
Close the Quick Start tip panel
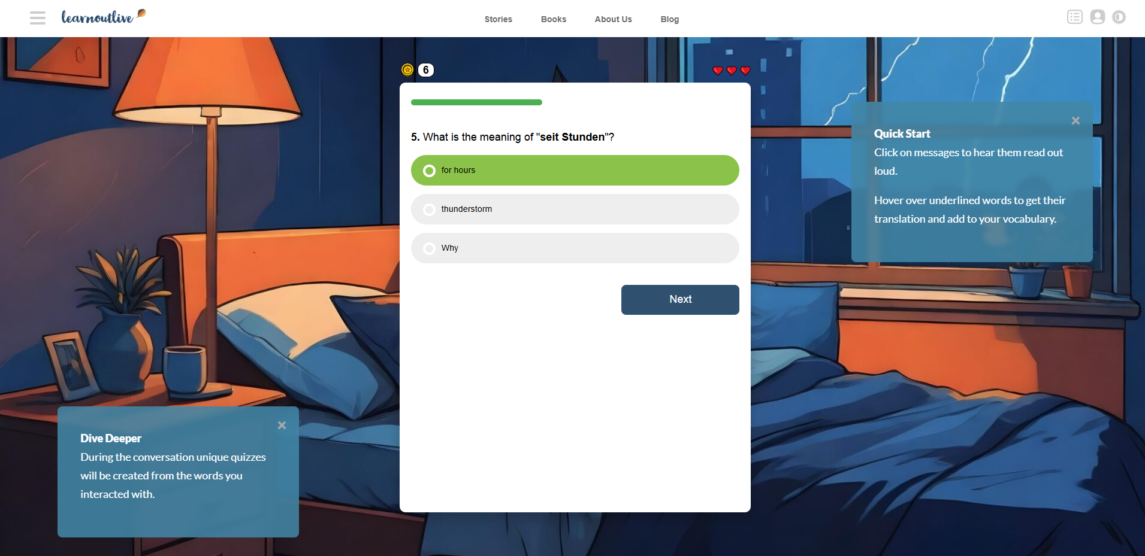pos(1075,121)
